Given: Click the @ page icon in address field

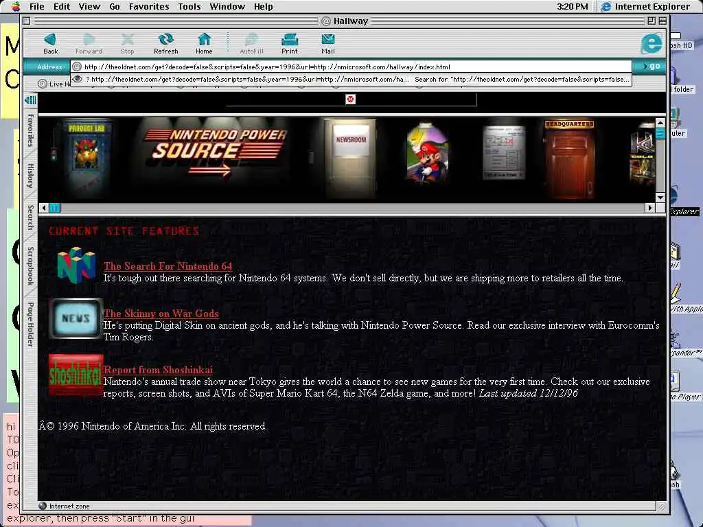Looking at the screenshot, I should click(77, 67).
